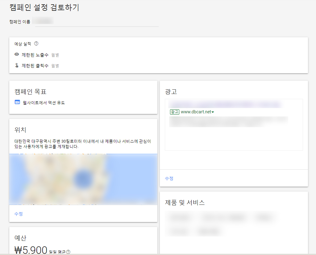Screen dimensions: 316x255
Task: Click the ₩5,900 budget amount
Action: (x=31, y=250)
